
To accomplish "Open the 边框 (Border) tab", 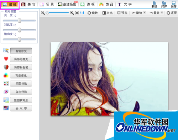I will (88, 5).
